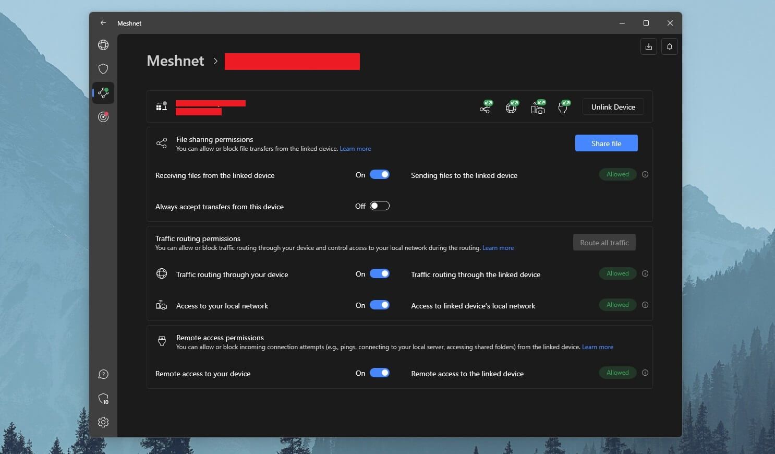Viewport: 775px width, 454px height.
Task: Click the Unlink Device button
Action: coord(613,106)
